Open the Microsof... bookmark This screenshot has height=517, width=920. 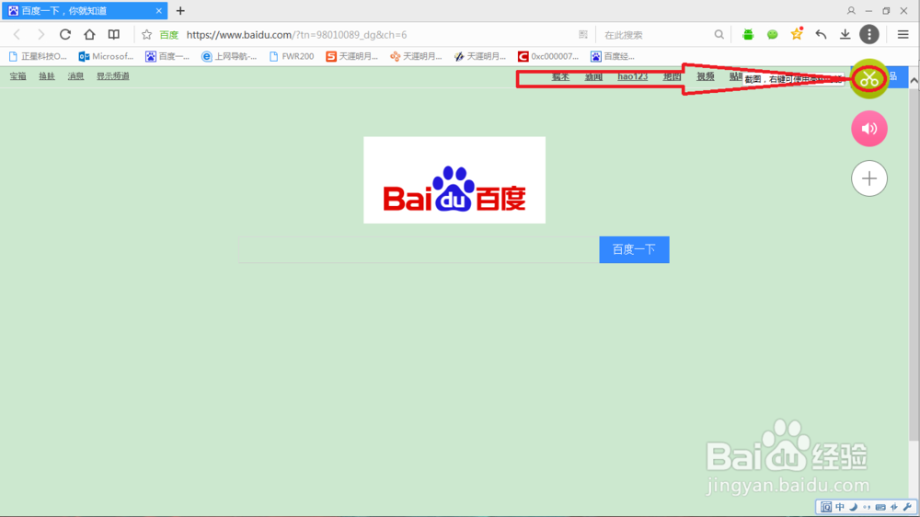click(x=106, y=56)
